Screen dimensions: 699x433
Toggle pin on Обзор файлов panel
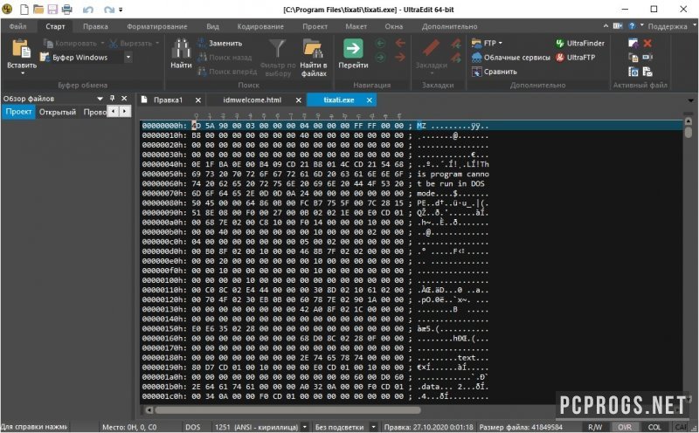tap(113, 99)
